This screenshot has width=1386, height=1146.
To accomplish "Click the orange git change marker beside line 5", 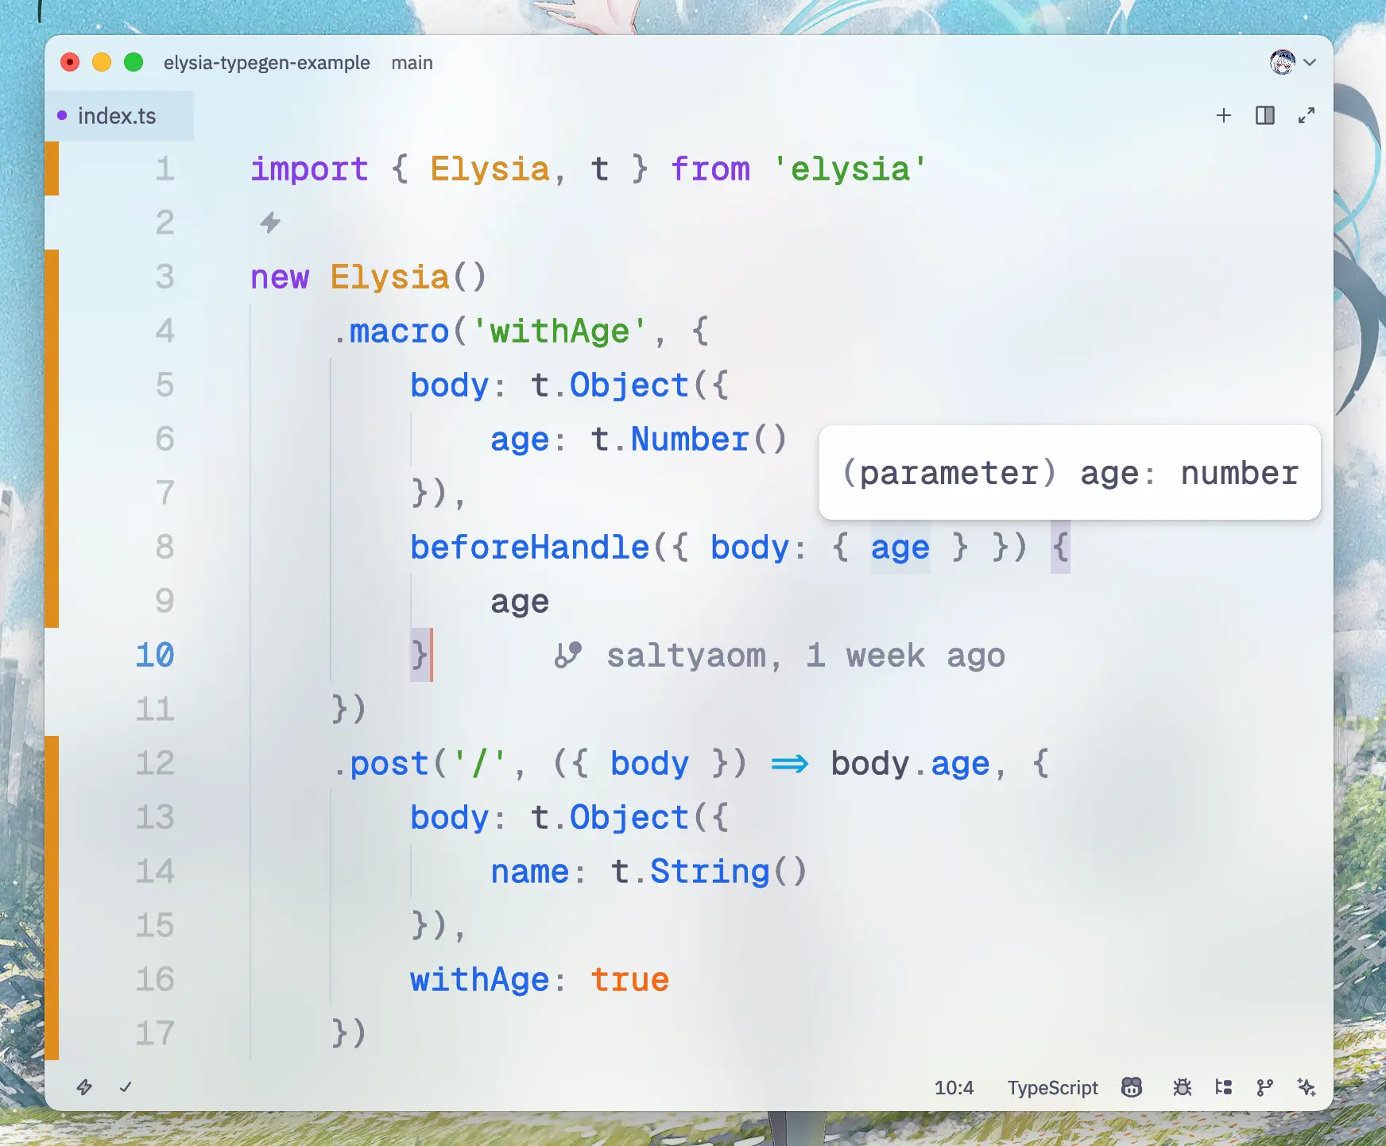I will point(52,385).
